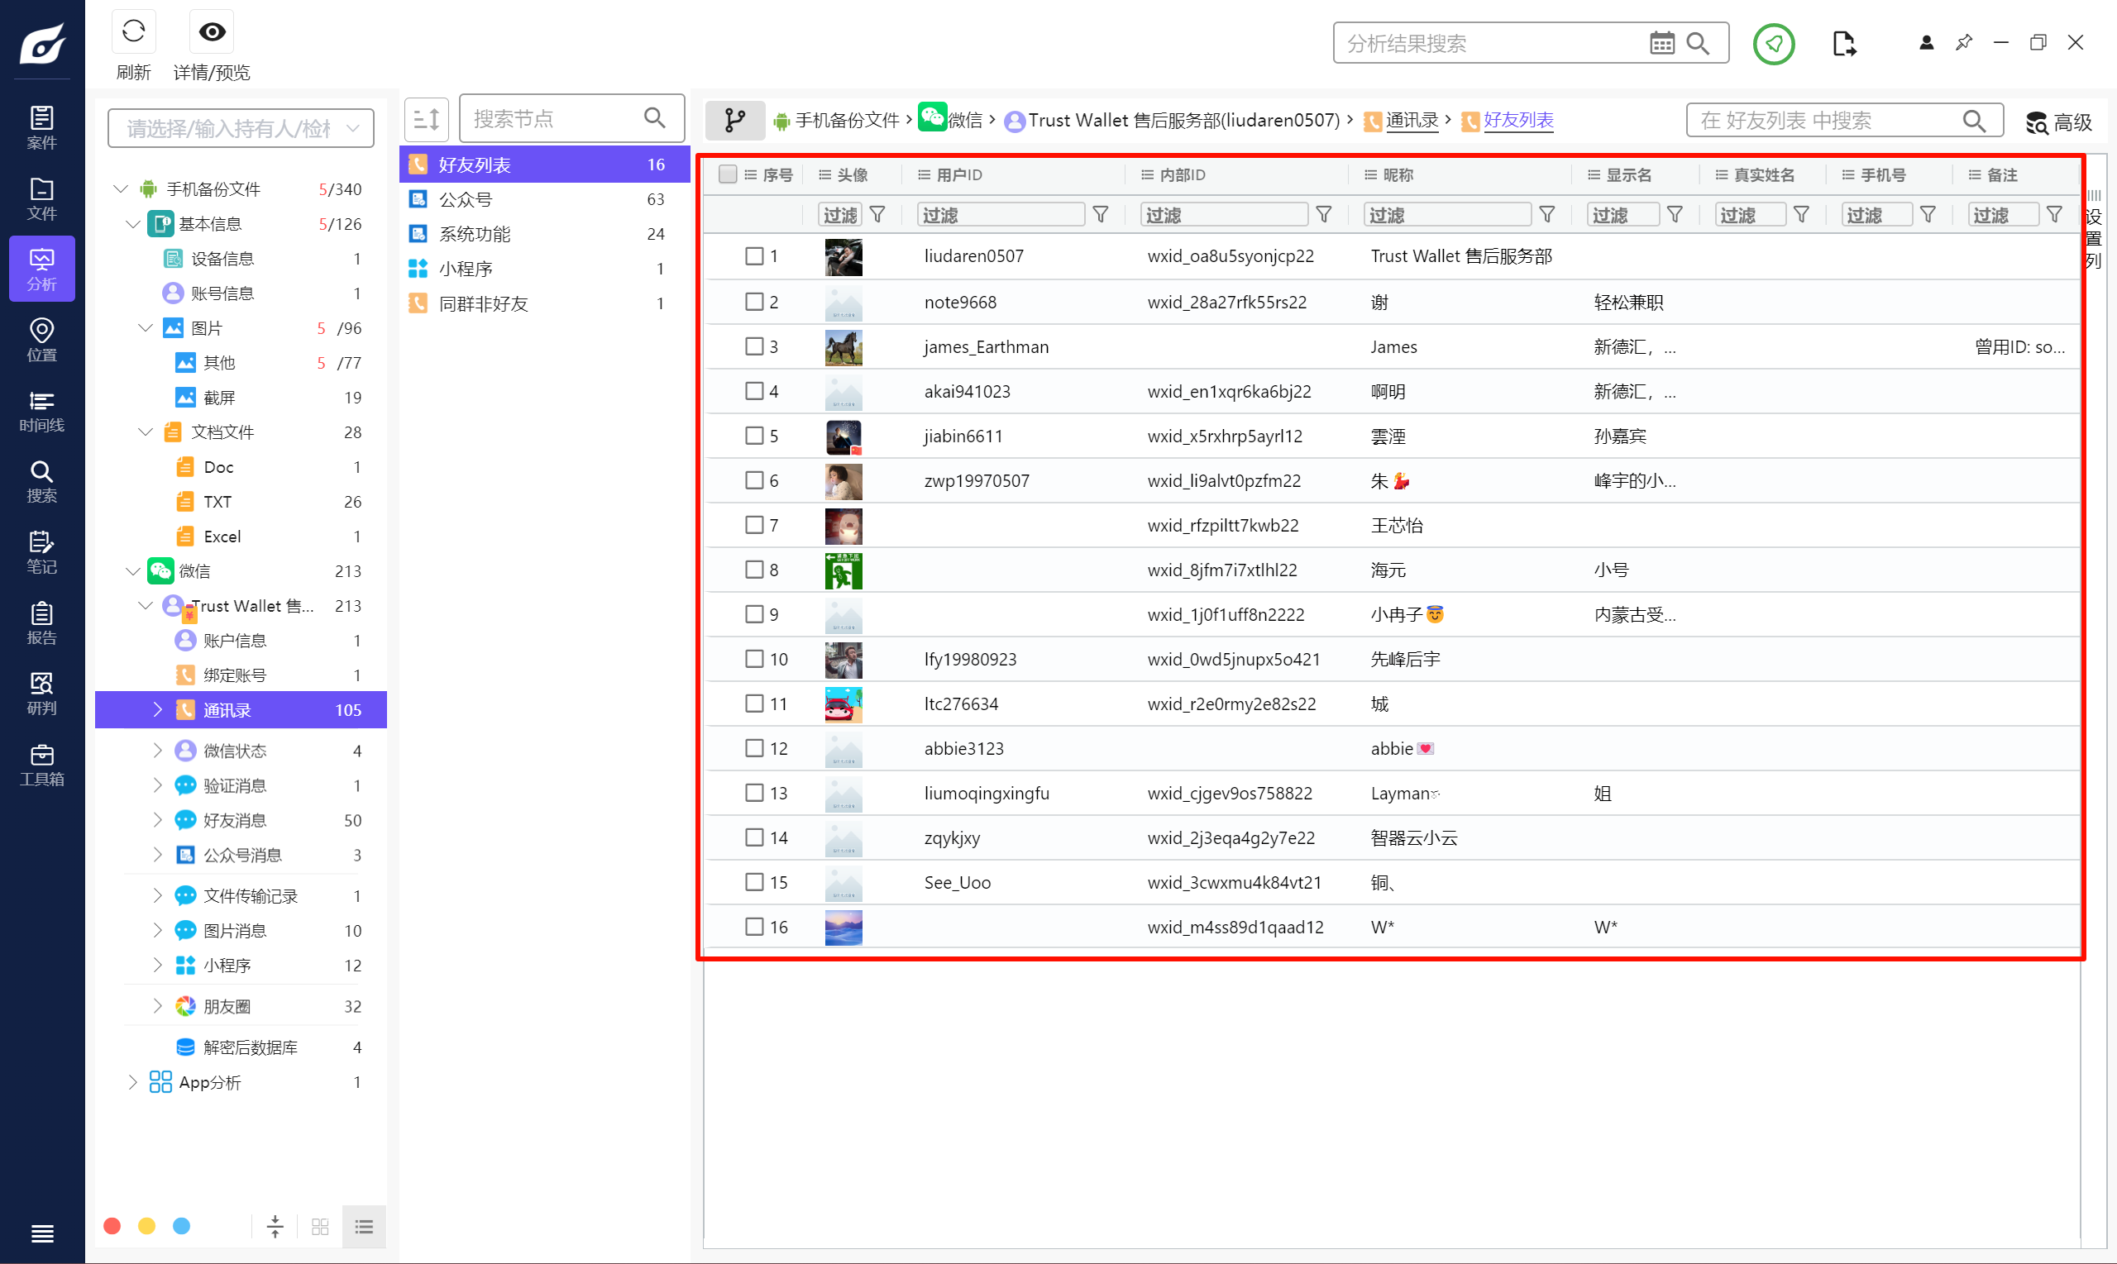Screen dimensions: 2117x1264
Task: Click the sort nodes icon
Action: [426, 119]
